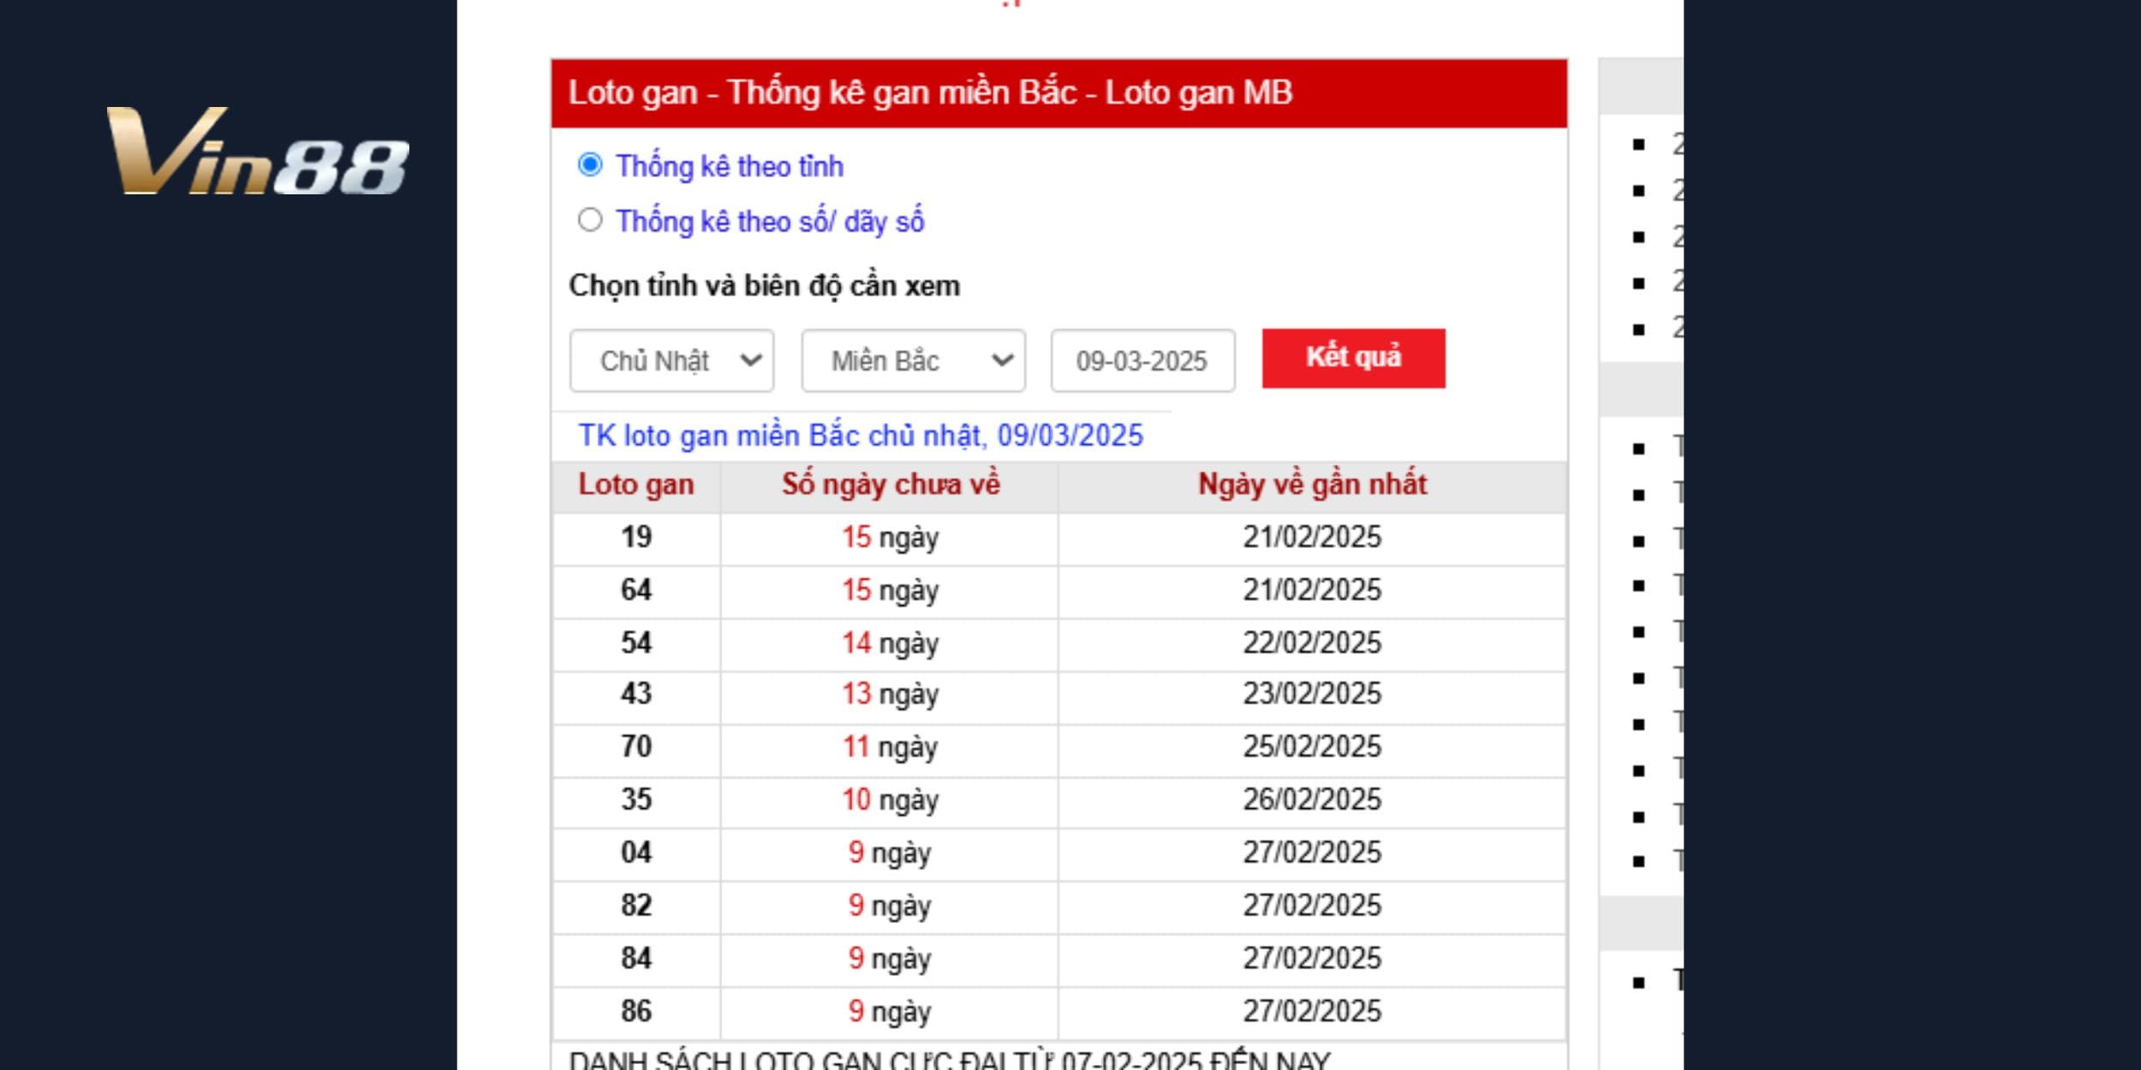
Task: Click 'Thống kê theo tỉnh' label text
Action: pyautogui.click(x=730, y=165)
